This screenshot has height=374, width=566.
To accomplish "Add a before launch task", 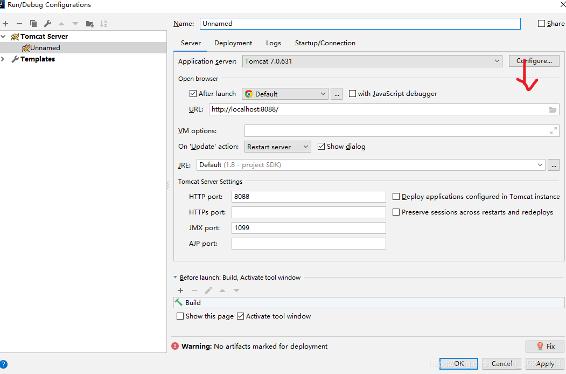I will coord(180,290).
